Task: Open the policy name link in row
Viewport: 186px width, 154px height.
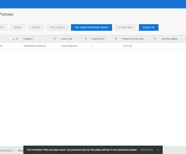Action: (x=1, y=46)
